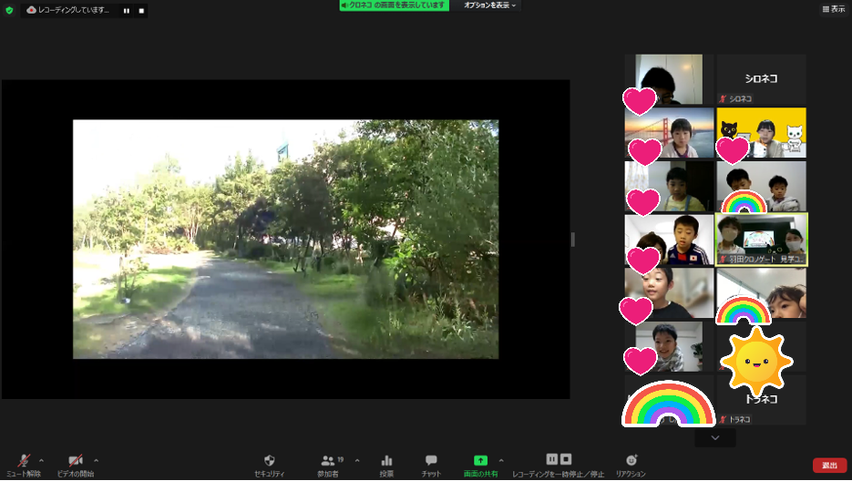Pause recording from the top-left indicator

point(127,11)
